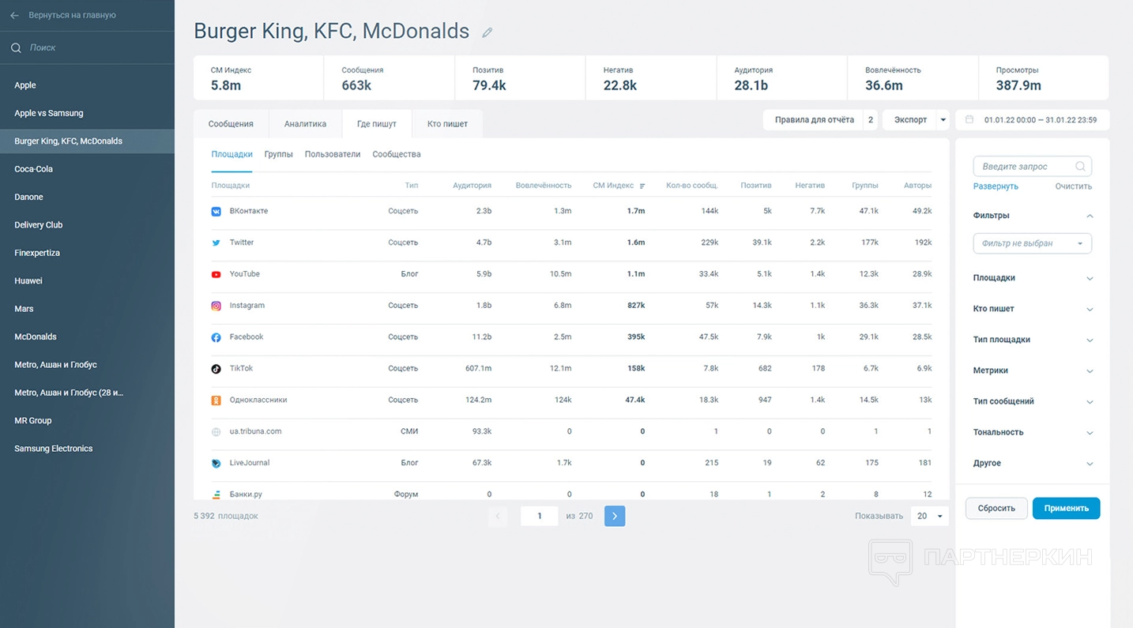Click the Twitter bird icon
The height and width of the screenshot is (628, 1133).
pos(216,243)
